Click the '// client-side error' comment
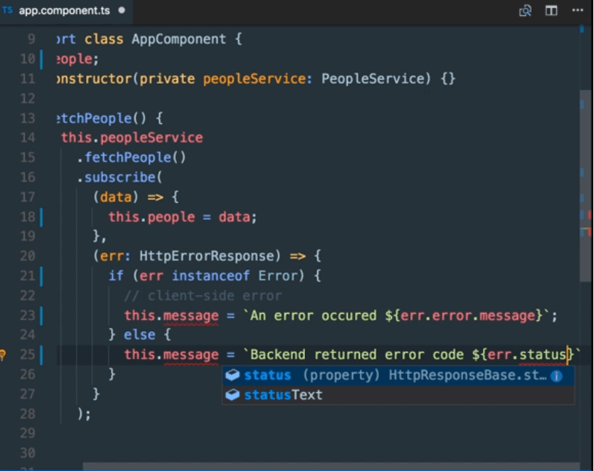 click(x=203, y=296)
